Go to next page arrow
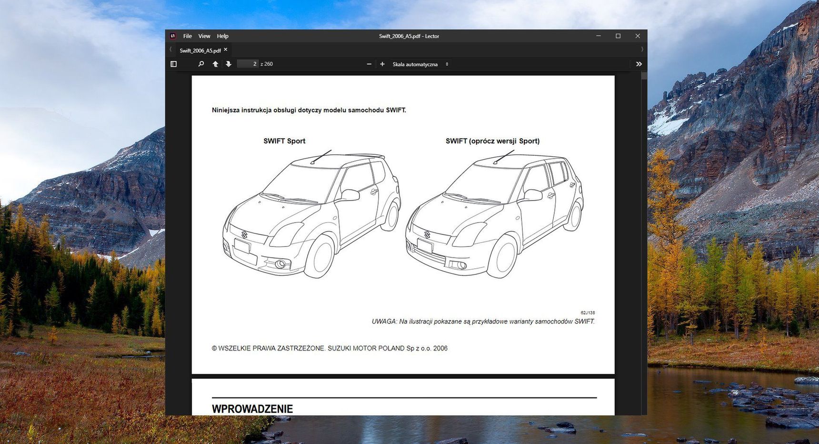This screenshot has height=444, width=819. pyautogui.click(x=229, y=64)
